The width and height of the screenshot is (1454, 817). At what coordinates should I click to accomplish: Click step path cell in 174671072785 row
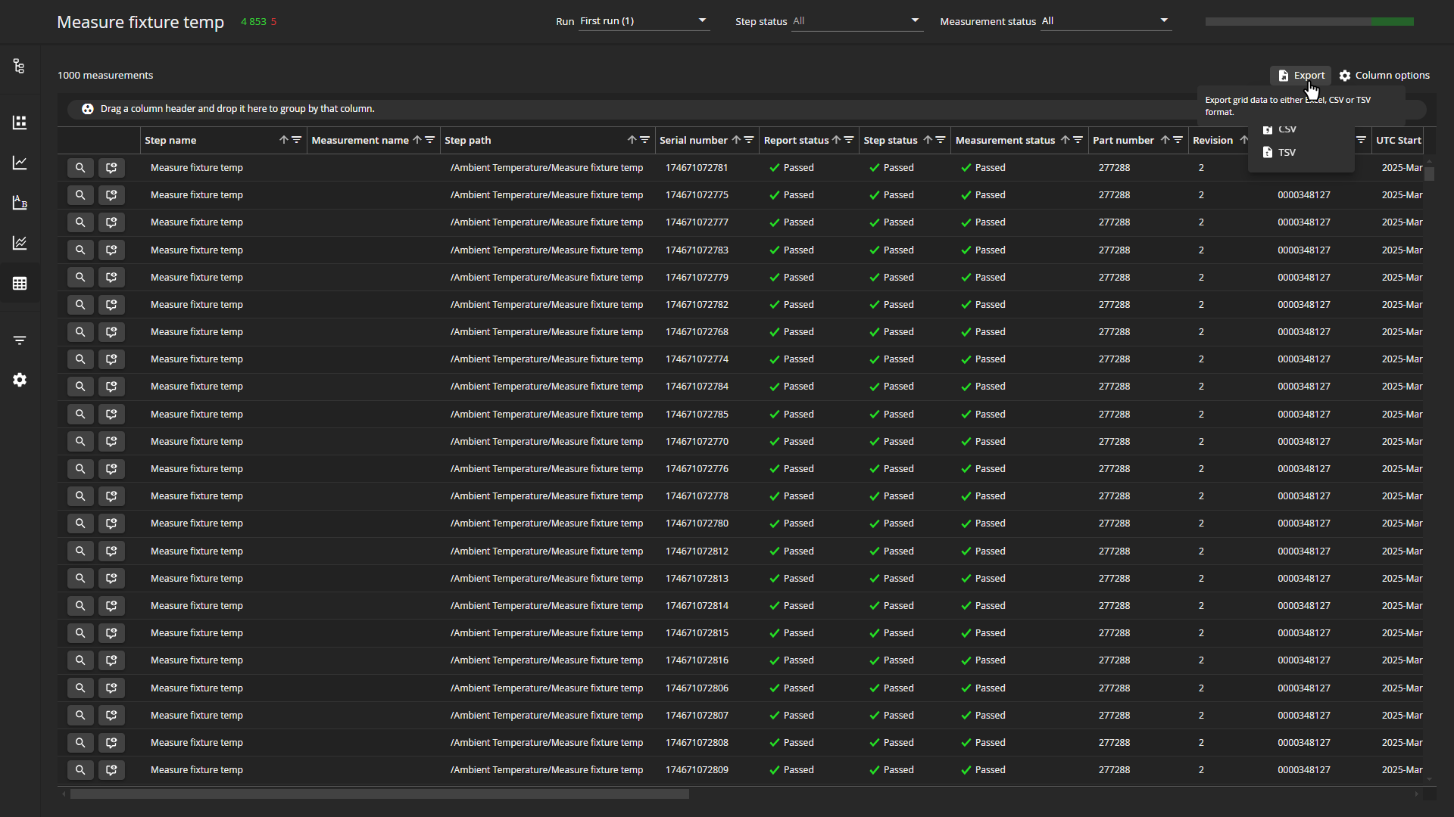point(547,415)
